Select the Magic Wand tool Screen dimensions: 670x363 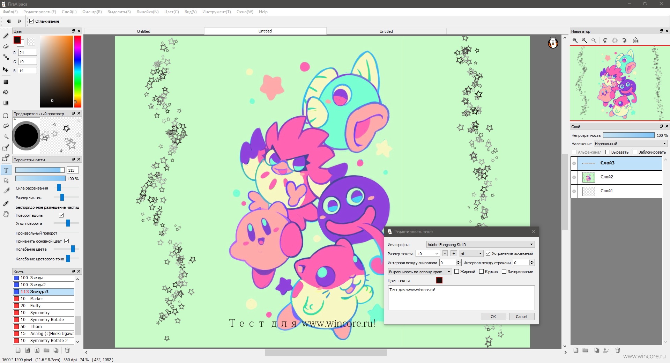(6, 137)
